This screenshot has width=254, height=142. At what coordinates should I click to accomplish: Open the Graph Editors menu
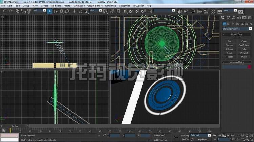pos(95,6)
